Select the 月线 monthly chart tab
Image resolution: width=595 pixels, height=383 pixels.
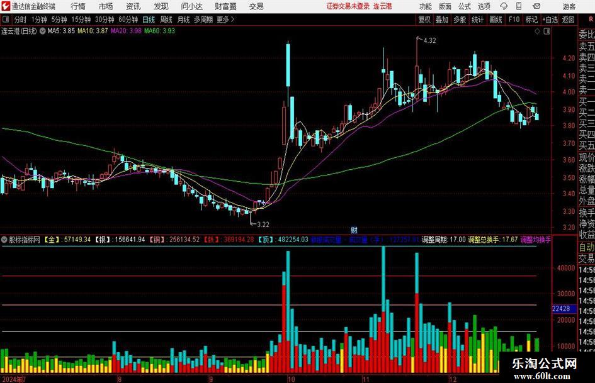(183, 19)
